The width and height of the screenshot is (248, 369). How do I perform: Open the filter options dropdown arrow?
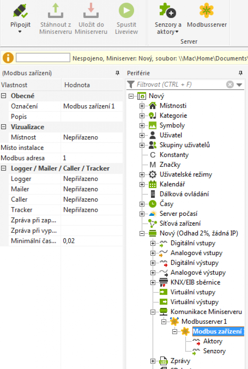tap(239, 85)
